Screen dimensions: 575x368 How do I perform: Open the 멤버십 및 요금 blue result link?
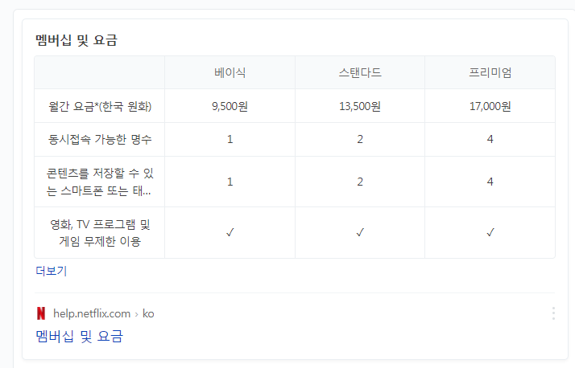[79, 336]
